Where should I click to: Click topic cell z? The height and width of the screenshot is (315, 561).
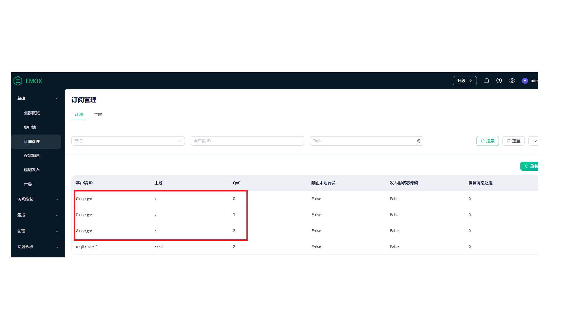(155, 231)
